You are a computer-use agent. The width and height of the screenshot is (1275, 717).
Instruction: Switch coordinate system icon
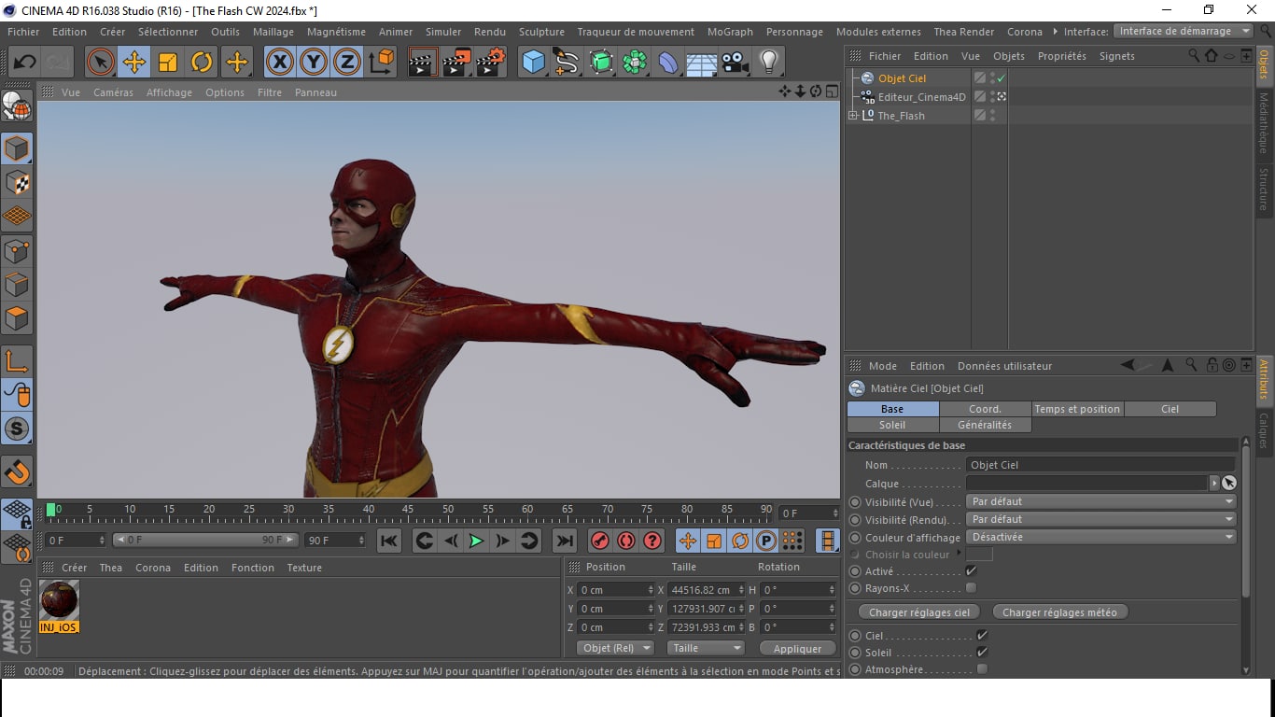(381, 63)
